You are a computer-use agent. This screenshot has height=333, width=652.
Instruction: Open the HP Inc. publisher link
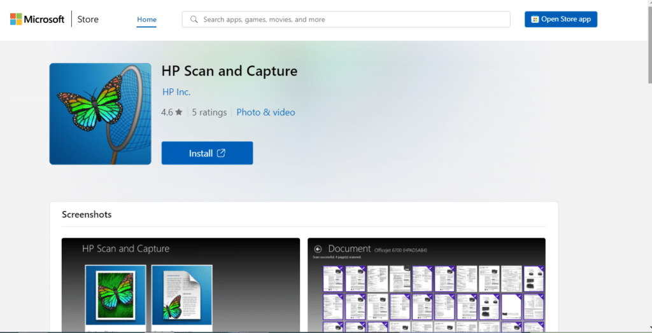tap(176, 92)
